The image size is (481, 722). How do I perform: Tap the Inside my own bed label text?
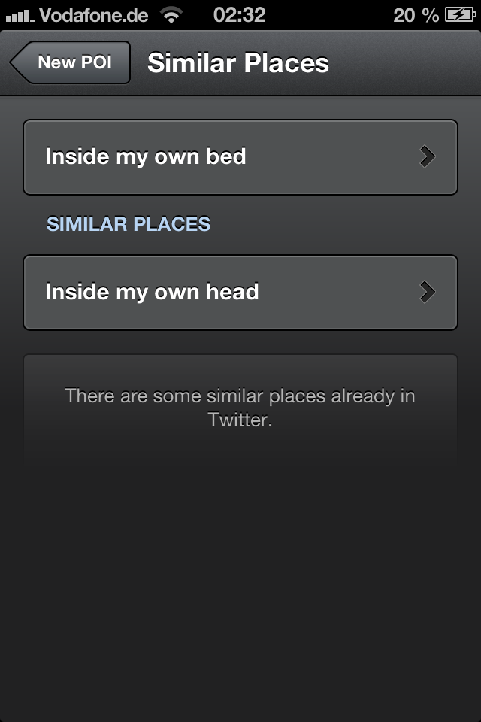click(x=146, y=156)
